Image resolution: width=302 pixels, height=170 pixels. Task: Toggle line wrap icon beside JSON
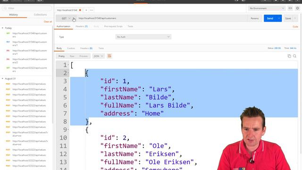[109, 56]
